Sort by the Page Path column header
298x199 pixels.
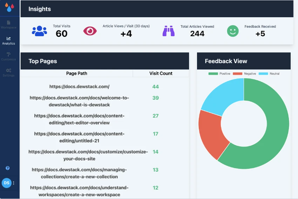[77, 73]
